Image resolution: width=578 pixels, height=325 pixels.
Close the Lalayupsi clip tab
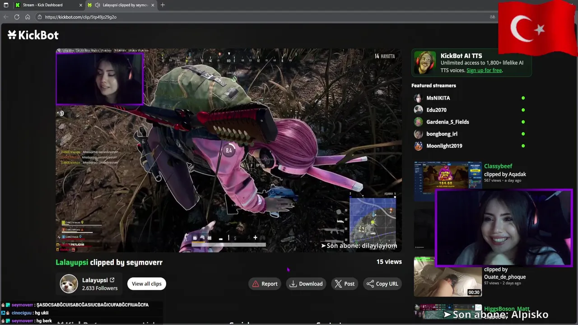(153, 5)
